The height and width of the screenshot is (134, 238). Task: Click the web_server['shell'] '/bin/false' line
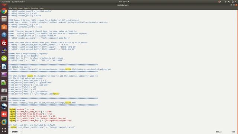tap(28, 92)
